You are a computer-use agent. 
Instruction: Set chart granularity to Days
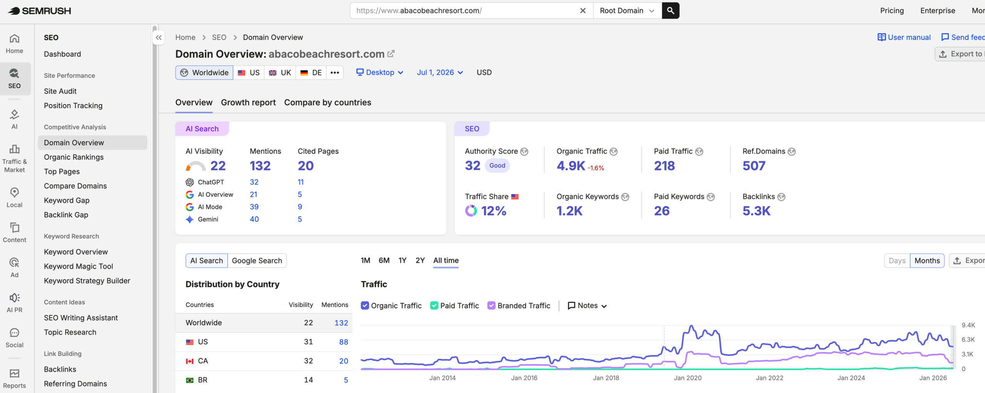[897, 261]
